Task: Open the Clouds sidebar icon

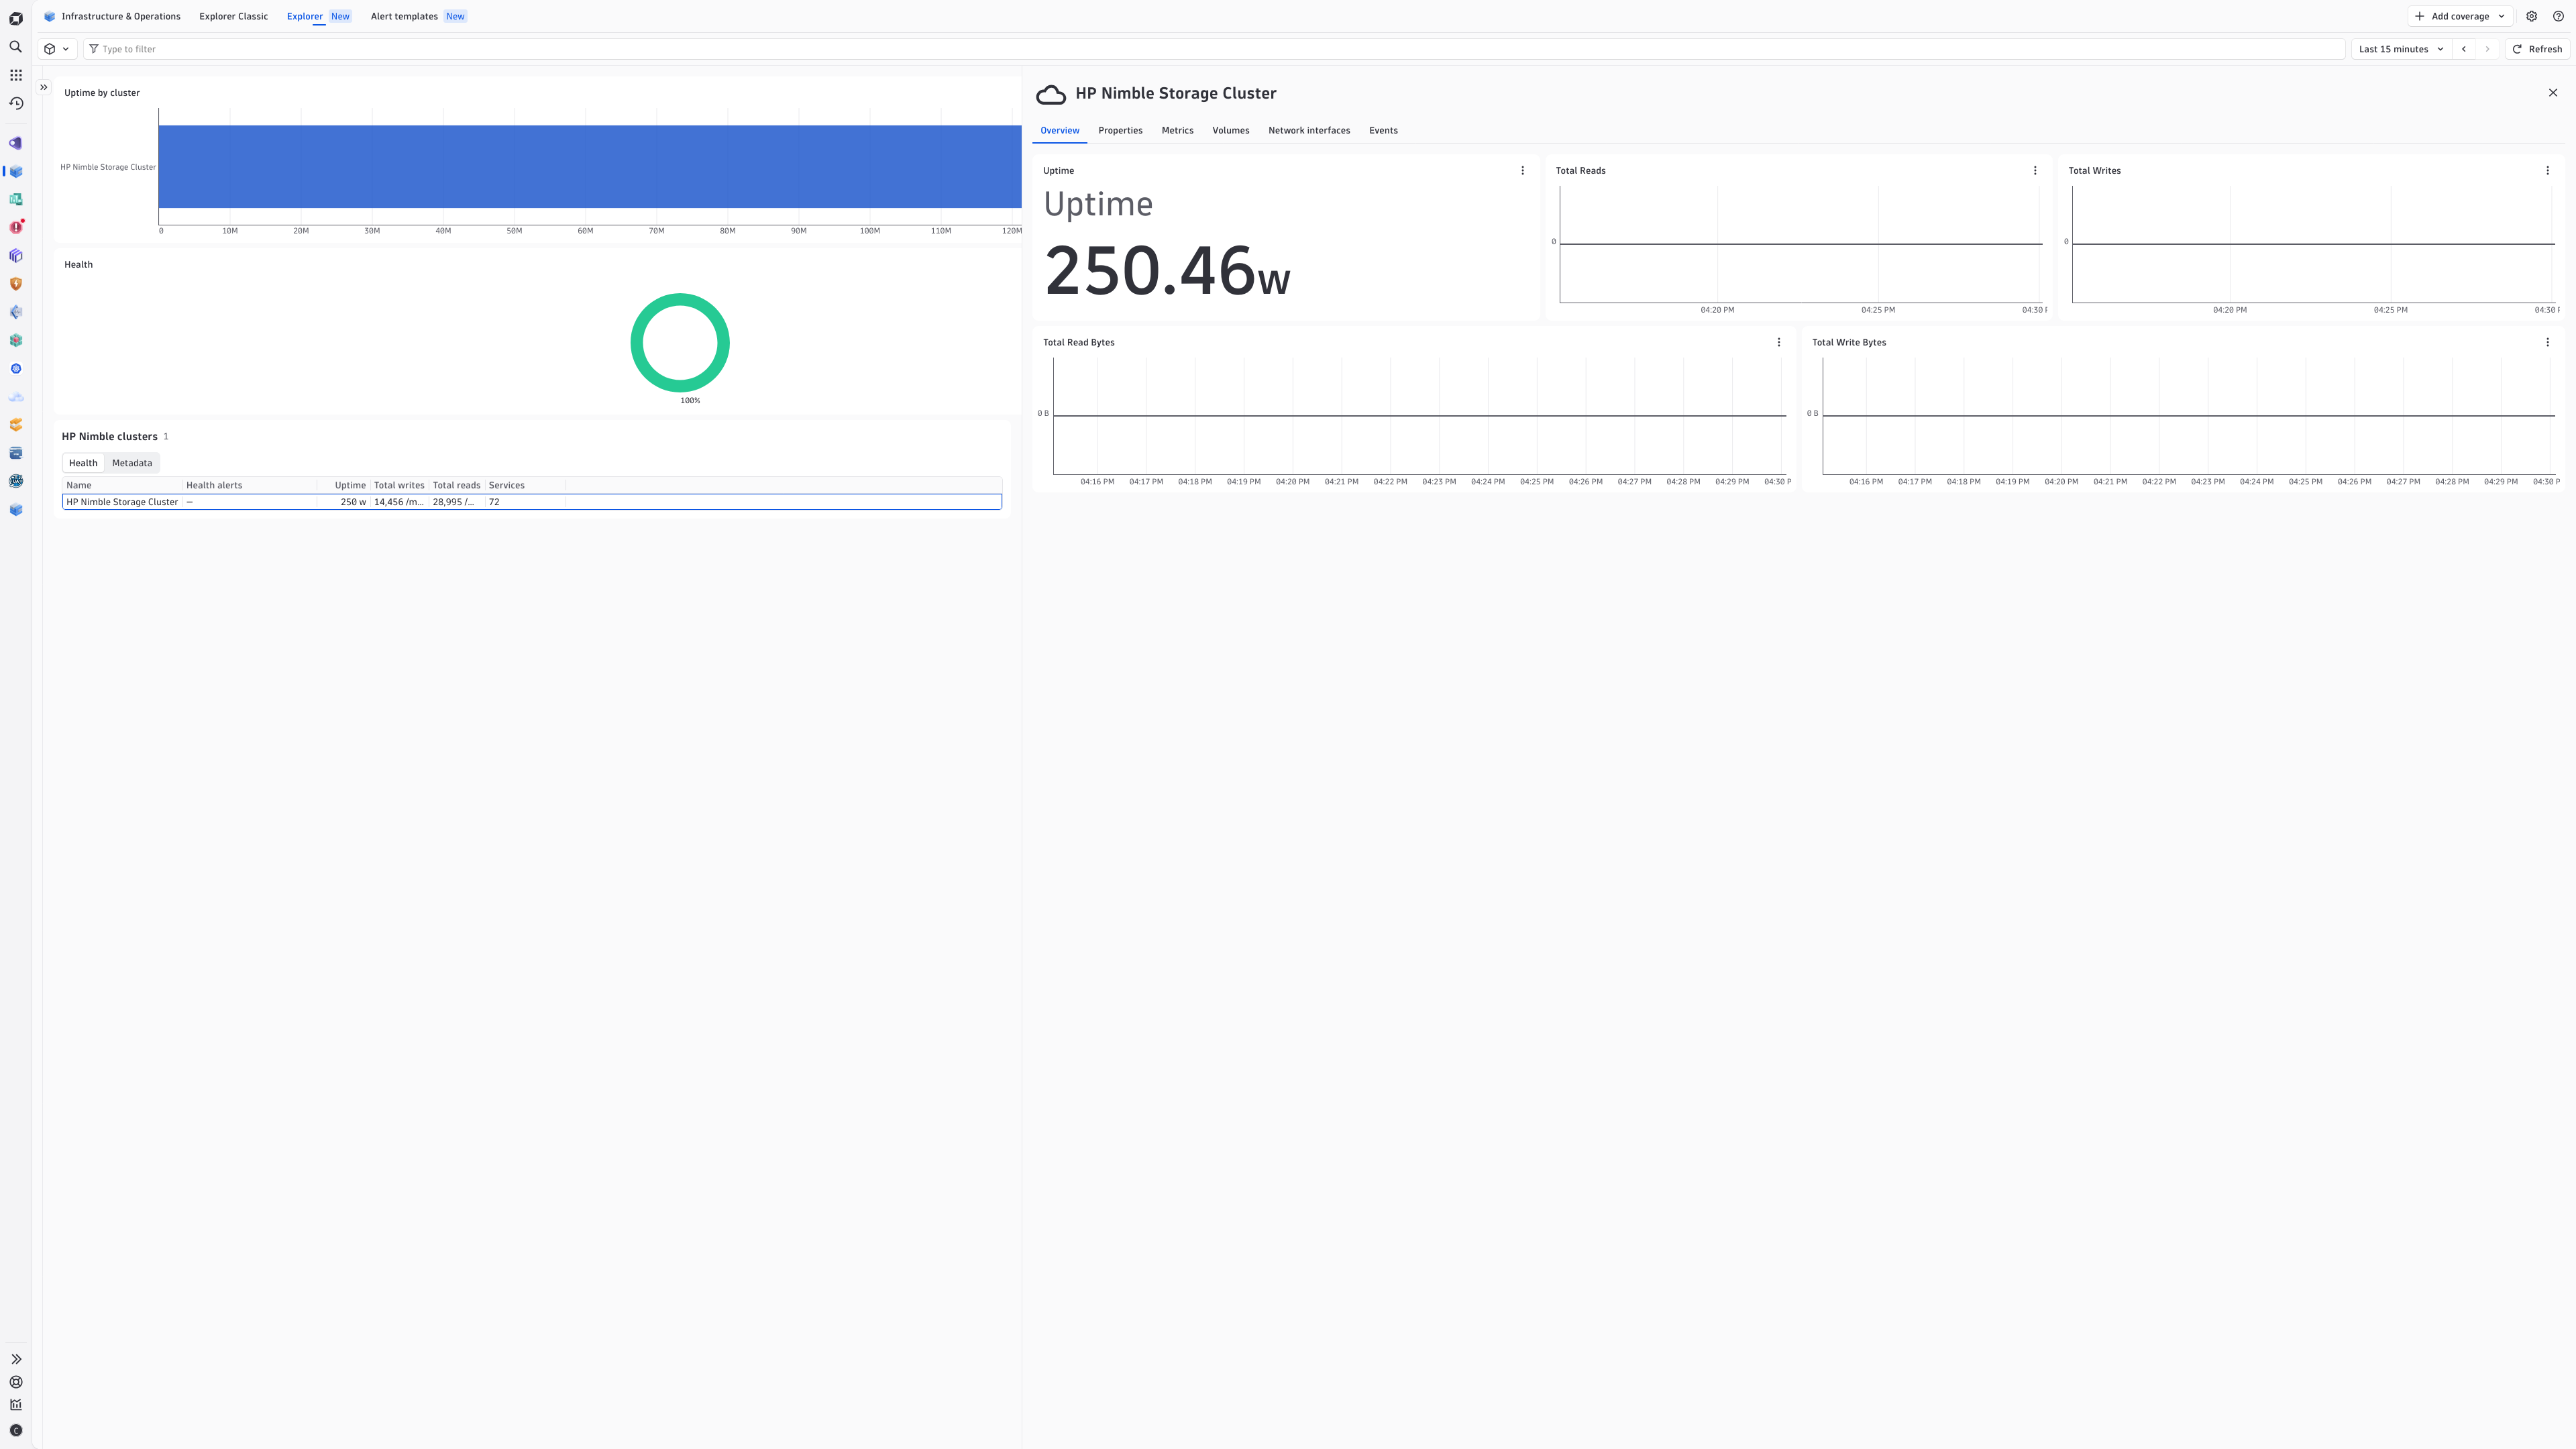Action: [16, 397]
